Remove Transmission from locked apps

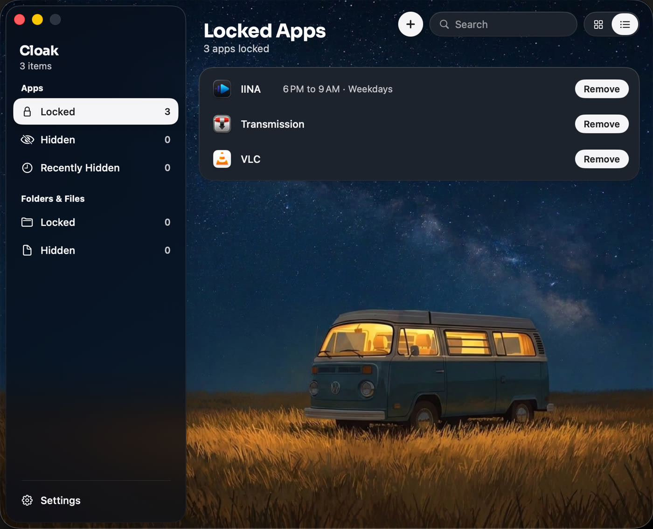pos(602,124)
